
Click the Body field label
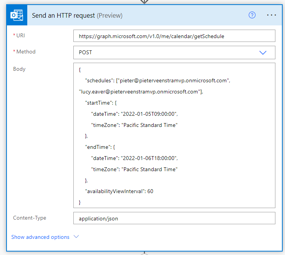tap(19, 69)
